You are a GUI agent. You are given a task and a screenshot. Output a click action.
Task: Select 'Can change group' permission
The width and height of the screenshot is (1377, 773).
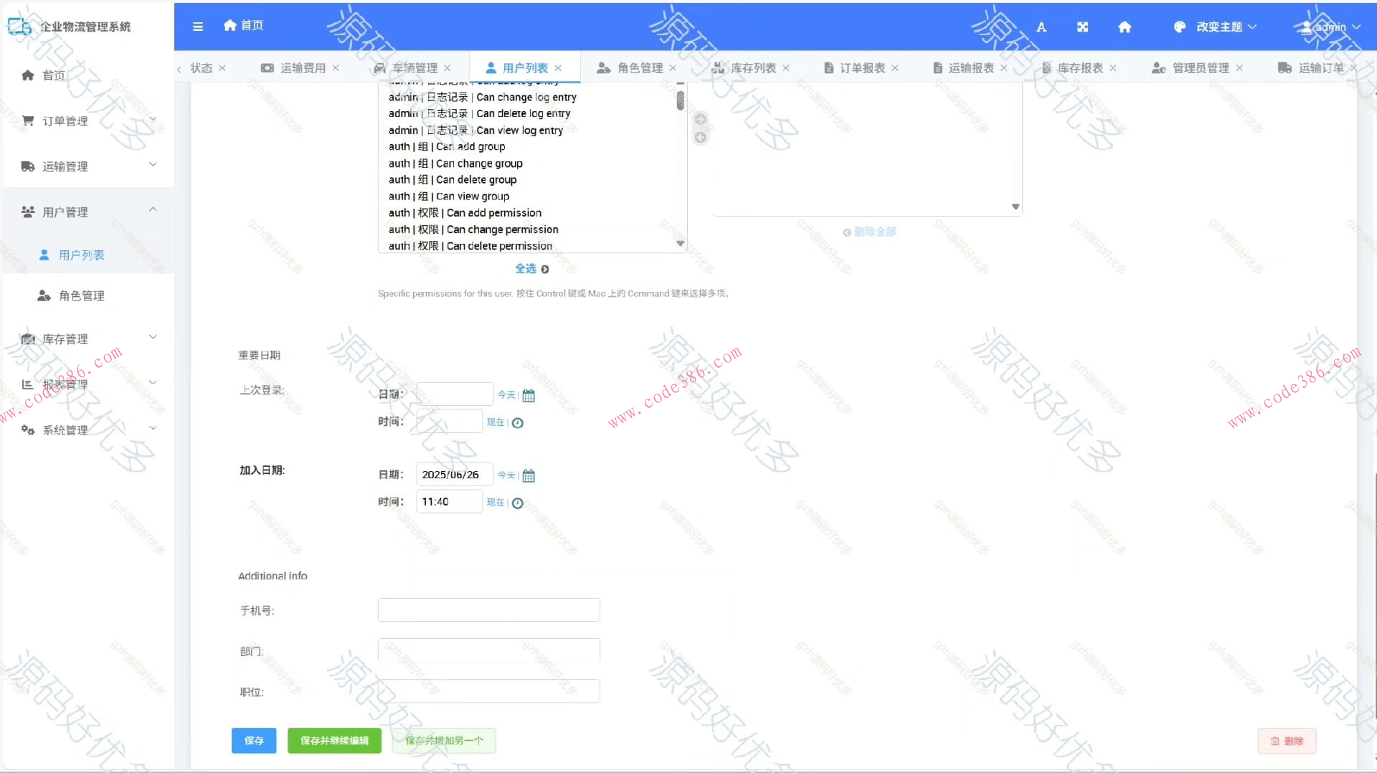456,163
